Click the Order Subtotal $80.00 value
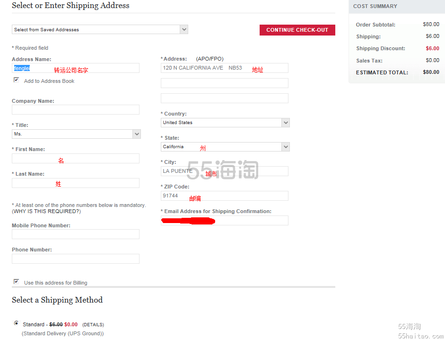This screenshot has height=340, width=445. pos(431,25)
